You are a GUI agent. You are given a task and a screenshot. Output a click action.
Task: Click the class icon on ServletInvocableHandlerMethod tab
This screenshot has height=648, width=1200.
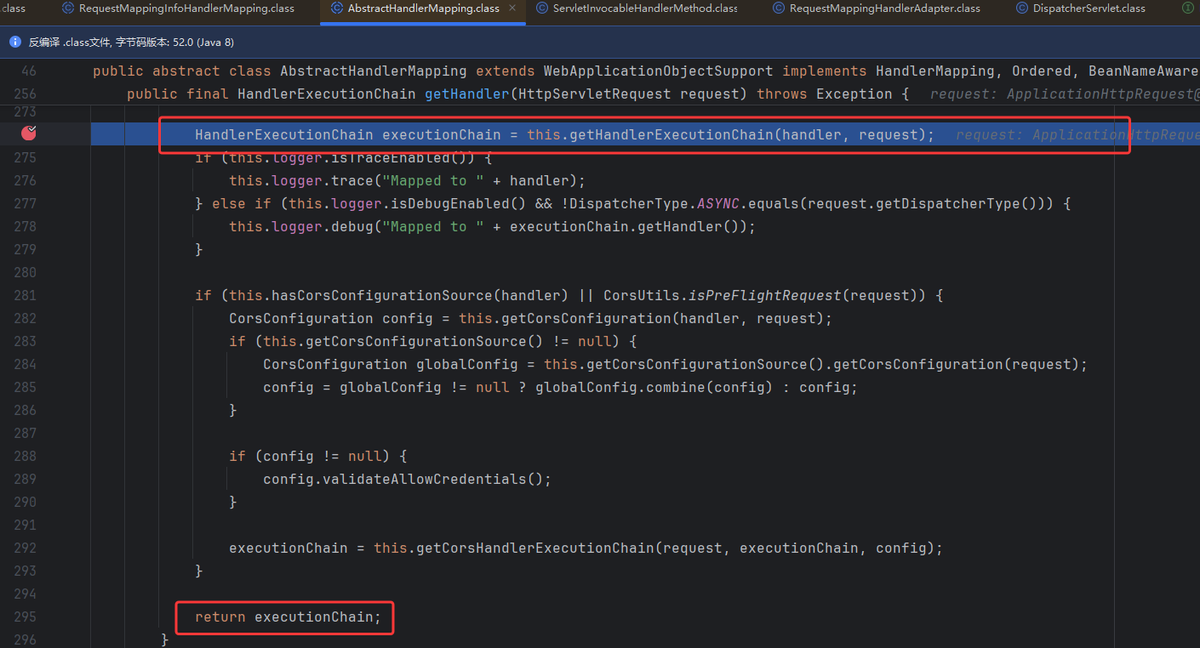(x=541, y=9)
